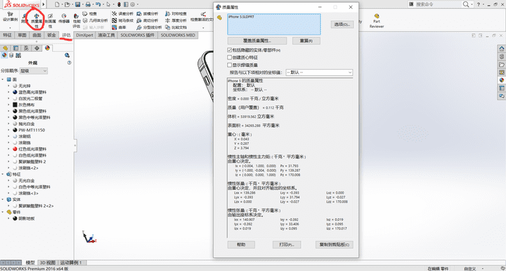Image resolution: width=506 pixels, height=271 pixels.
Task: Click the help question mark beside 外观
Action: coord(69,63)
